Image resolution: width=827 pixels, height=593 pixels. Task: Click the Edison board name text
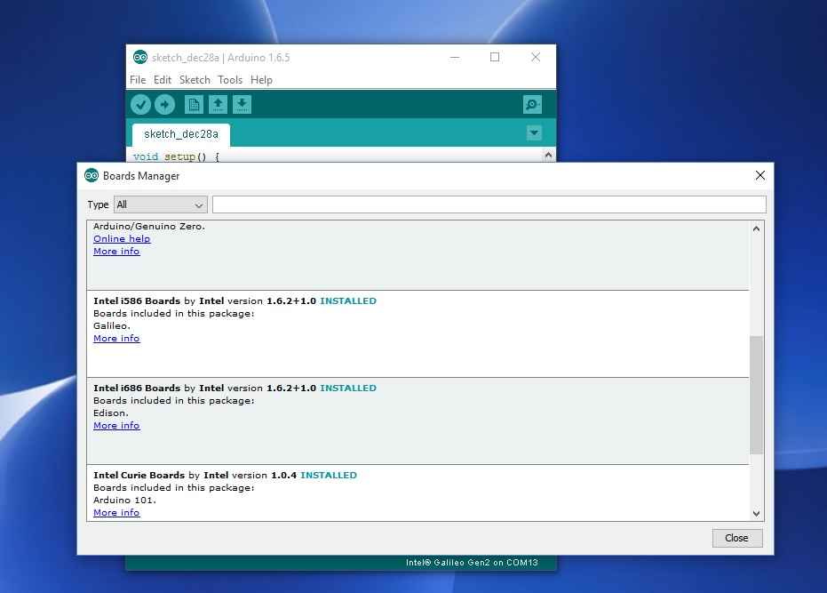tap(111, 413)
